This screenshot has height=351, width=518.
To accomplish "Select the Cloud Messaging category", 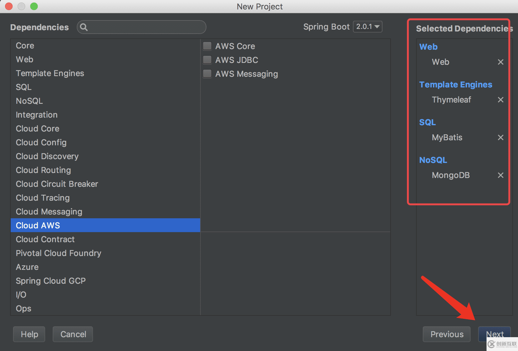I will pyautogui.click(x=105, y=212).
